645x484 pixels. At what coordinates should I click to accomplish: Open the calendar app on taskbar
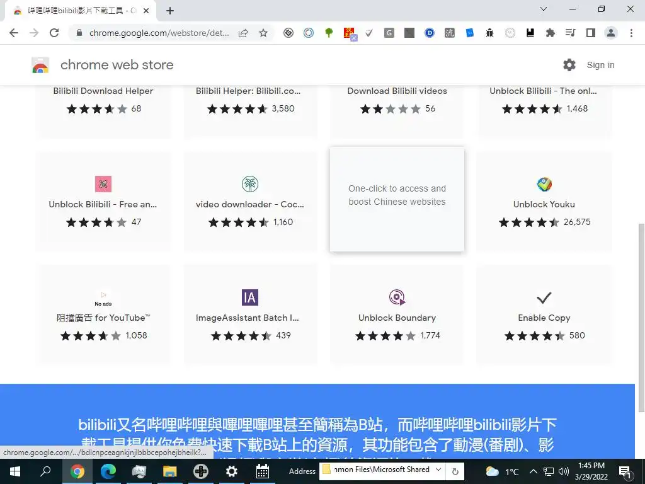(x=263, y=471)
